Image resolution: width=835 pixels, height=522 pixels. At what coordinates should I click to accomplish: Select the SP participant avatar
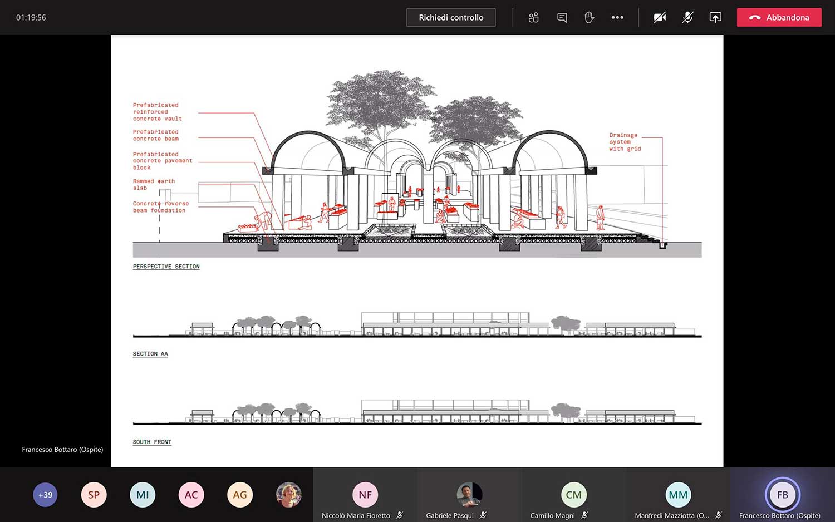point(94,495)
